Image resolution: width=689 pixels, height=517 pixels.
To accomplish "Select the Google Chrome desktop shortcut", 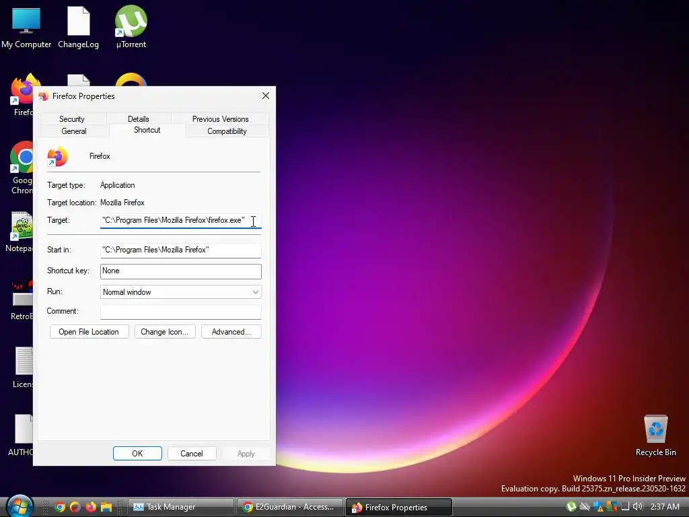I will (22, 167).
